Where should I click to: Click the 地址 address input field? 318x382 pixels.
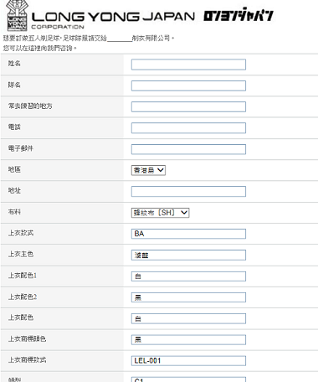[188, 192]
